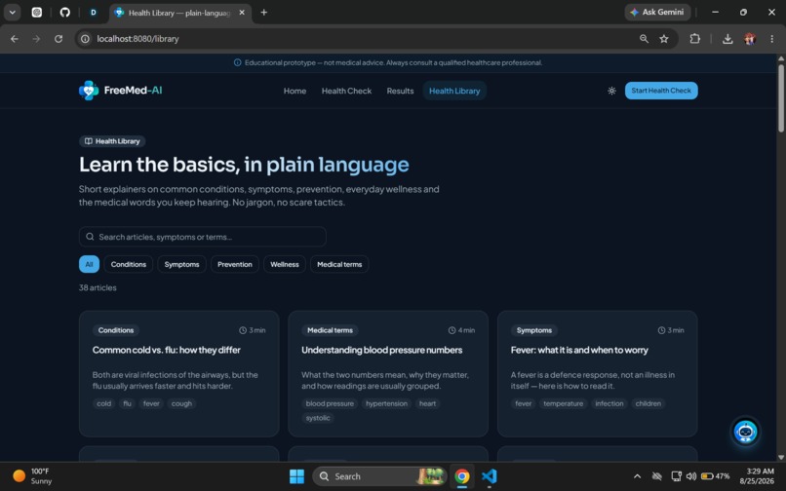786x491 pixels.
Task: Select the All filter chip
Action: 89,264
